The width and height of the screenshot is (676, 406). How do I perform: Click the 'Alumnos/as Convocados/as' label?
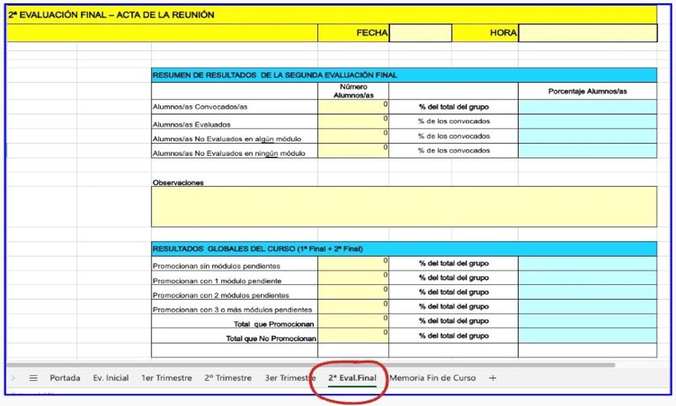(x=200, y=107)
